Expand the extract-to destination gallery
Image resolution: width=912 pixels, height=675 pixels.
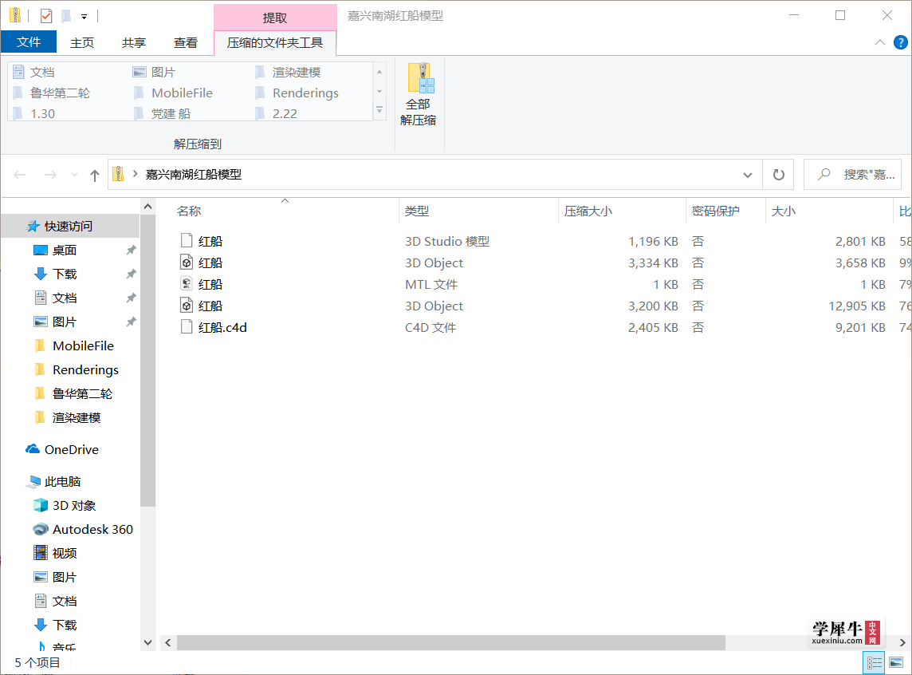[379, 110]
